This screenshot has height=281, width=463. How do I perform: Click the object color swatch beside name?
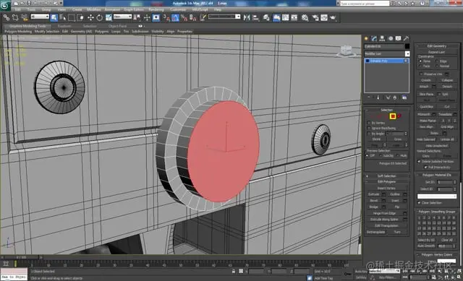[x=407, y=46]
